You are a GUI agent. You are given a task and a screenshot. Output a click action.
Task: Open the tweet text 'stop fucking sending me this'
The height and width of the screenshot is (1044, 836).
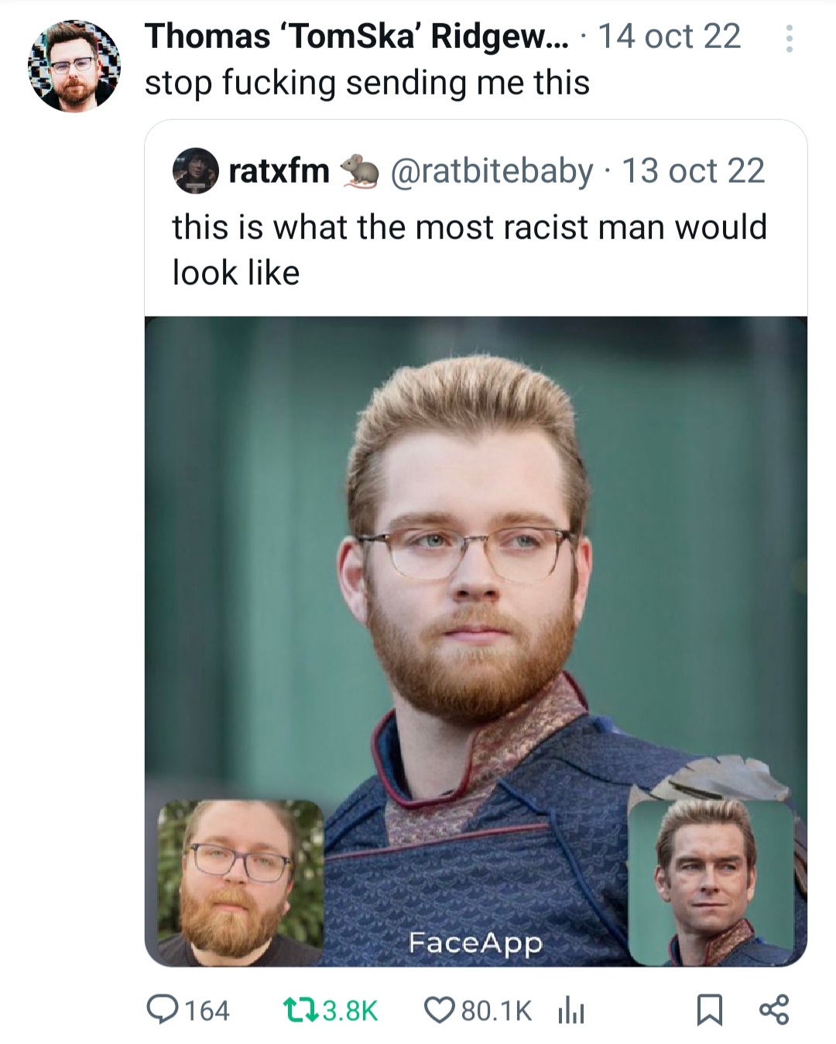pyautogui.click(x=367, y=83)
